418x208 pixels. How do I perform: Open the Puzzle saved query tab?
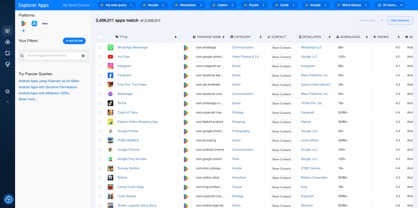pyautogui.click(x=254, y=5)
